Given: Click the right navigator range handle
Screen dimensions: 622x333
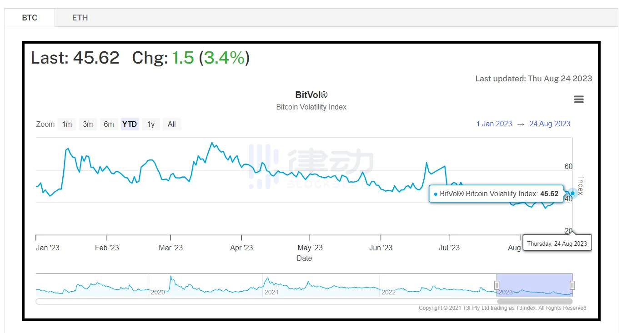Looking at the screenshot, I should 572,285.
